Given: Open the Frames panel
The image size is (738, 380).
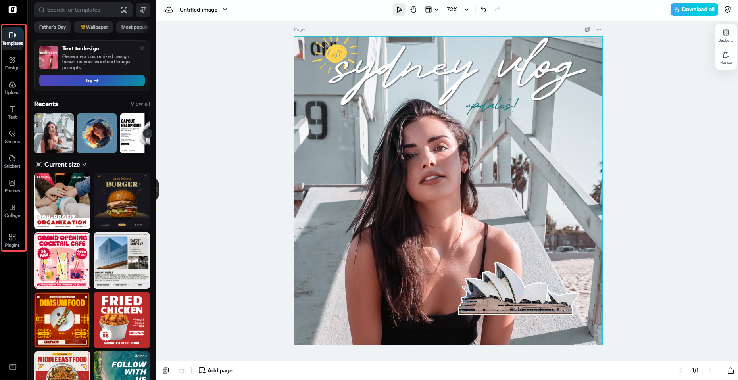Looking at the screenshot, I should pyautogui.click(x=12, y=186).
